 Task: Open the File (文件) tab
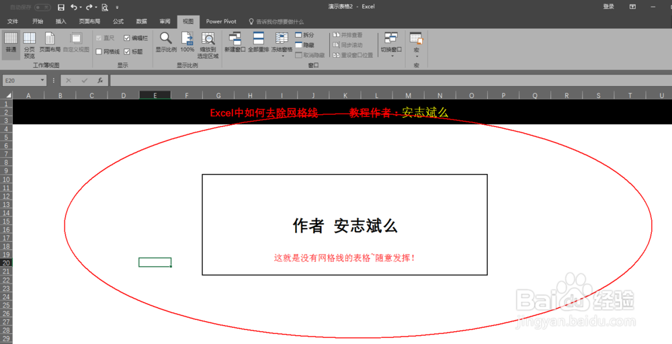(x=13, y=21)
